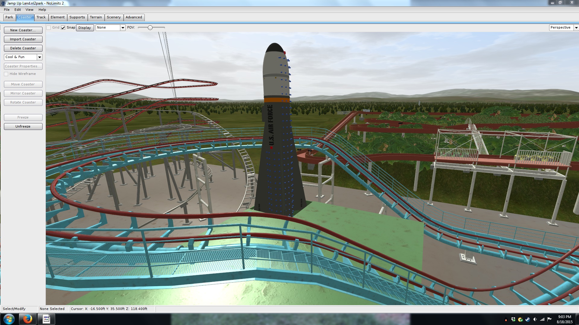579x325 pixels.
Task: Expand the Cool & Fun coaster dropdown
Action: point(40,57)
